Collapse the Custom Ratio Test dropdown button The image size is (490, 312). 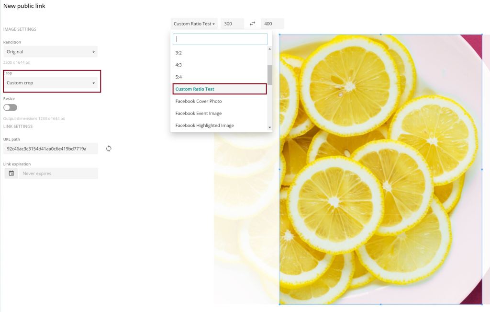tap(194, 23)
